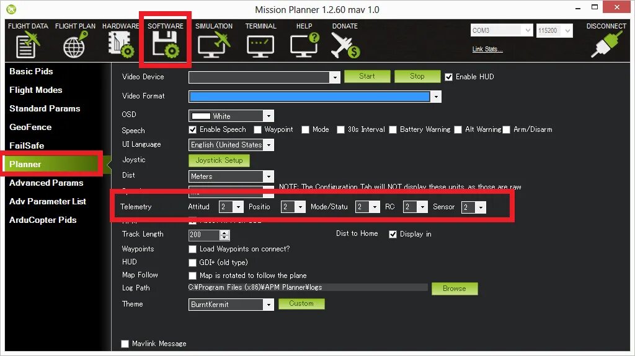The width and height of the screenshot is (635, 356).
Task: Select Adv Parameter List in sidebar
Action: click(x=47, y=201)
